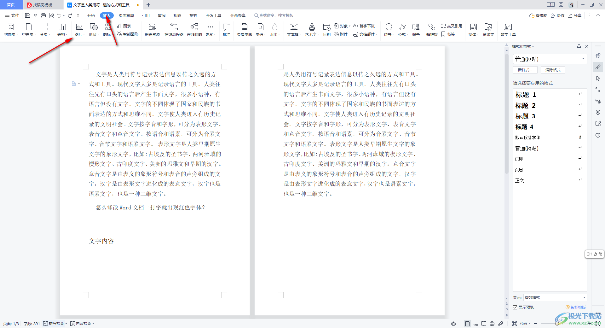
Task: Switch to page view mode in status bar
Action: point(468,324)
